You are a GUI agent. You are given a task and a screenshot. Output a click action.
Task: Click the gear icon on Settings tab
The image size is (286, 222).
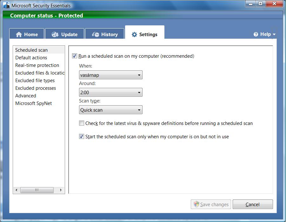pos(134,35)
